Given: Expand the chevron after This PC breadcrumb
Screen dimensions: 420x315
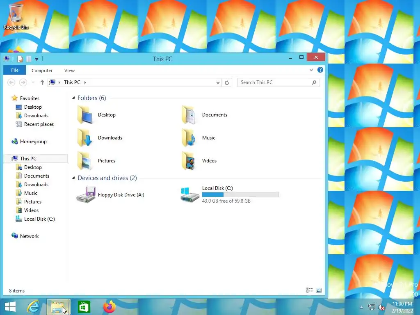Looking at the screenshot, I should pyautogui.click(x=85, y=82).
